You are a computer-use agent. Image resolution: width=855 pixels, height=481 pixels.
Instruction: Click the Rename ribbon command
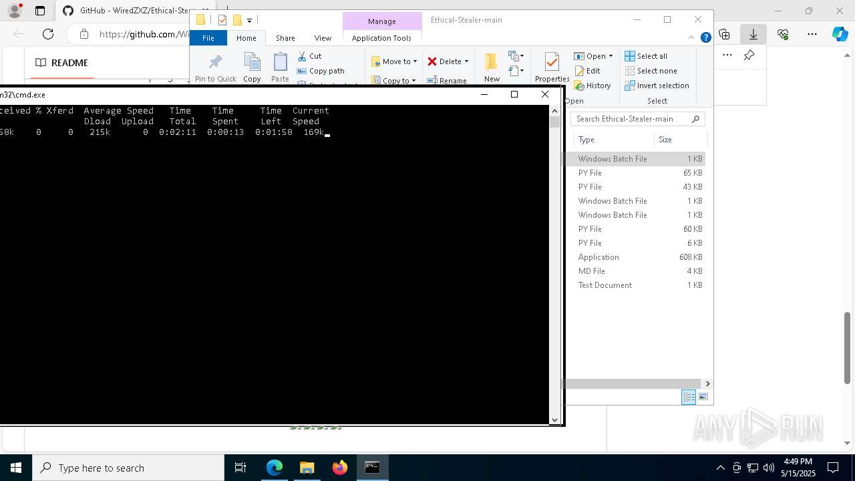coord(448,81)
